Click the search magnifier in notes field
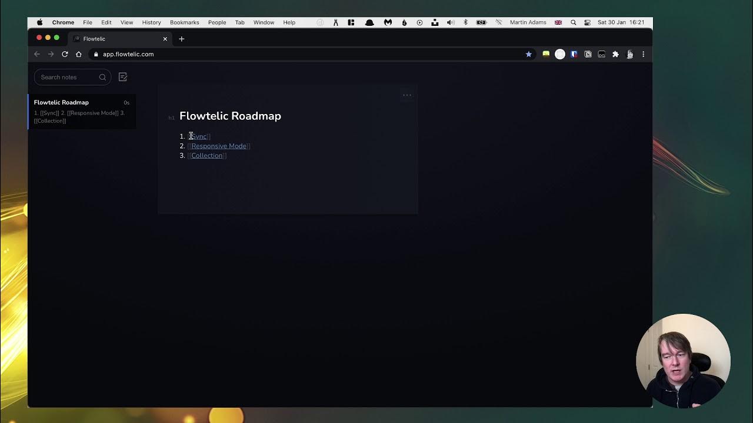 pyautogui.click(x=102, y=77)
